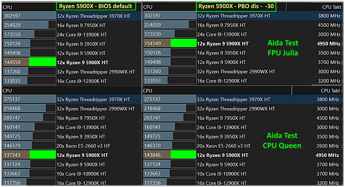
Task: Click CPU Takt header above the 302597 results
Action: click(332, 7)
